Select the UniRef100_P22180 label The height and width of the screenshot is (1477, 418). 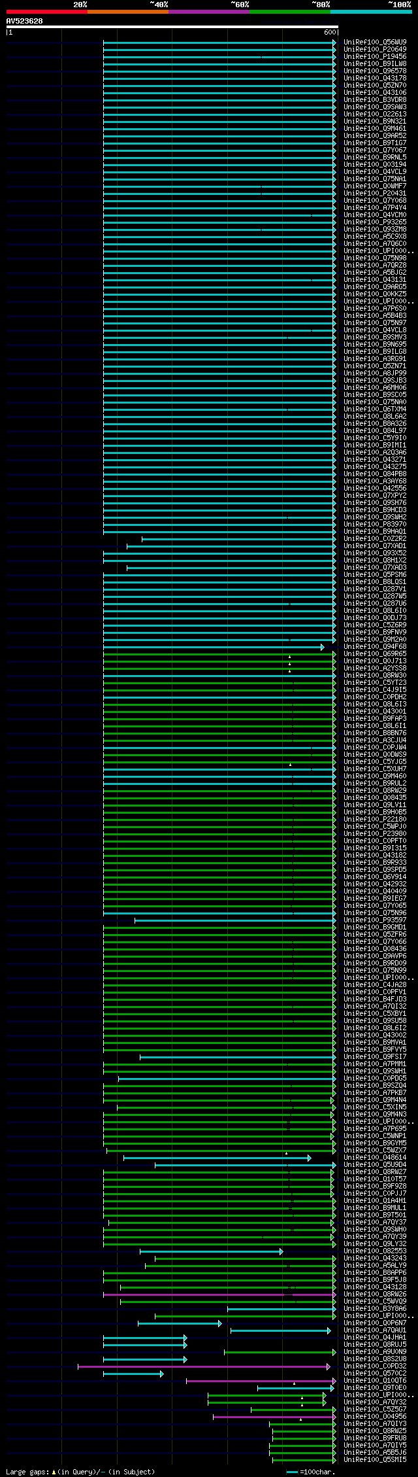pyautogui.click(x=375, y=819)
